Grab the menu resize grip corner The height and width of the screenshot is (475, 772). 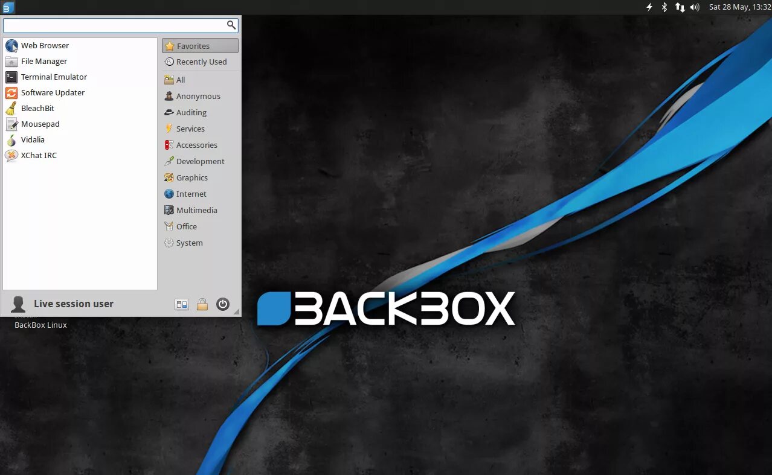coord(236,312)
